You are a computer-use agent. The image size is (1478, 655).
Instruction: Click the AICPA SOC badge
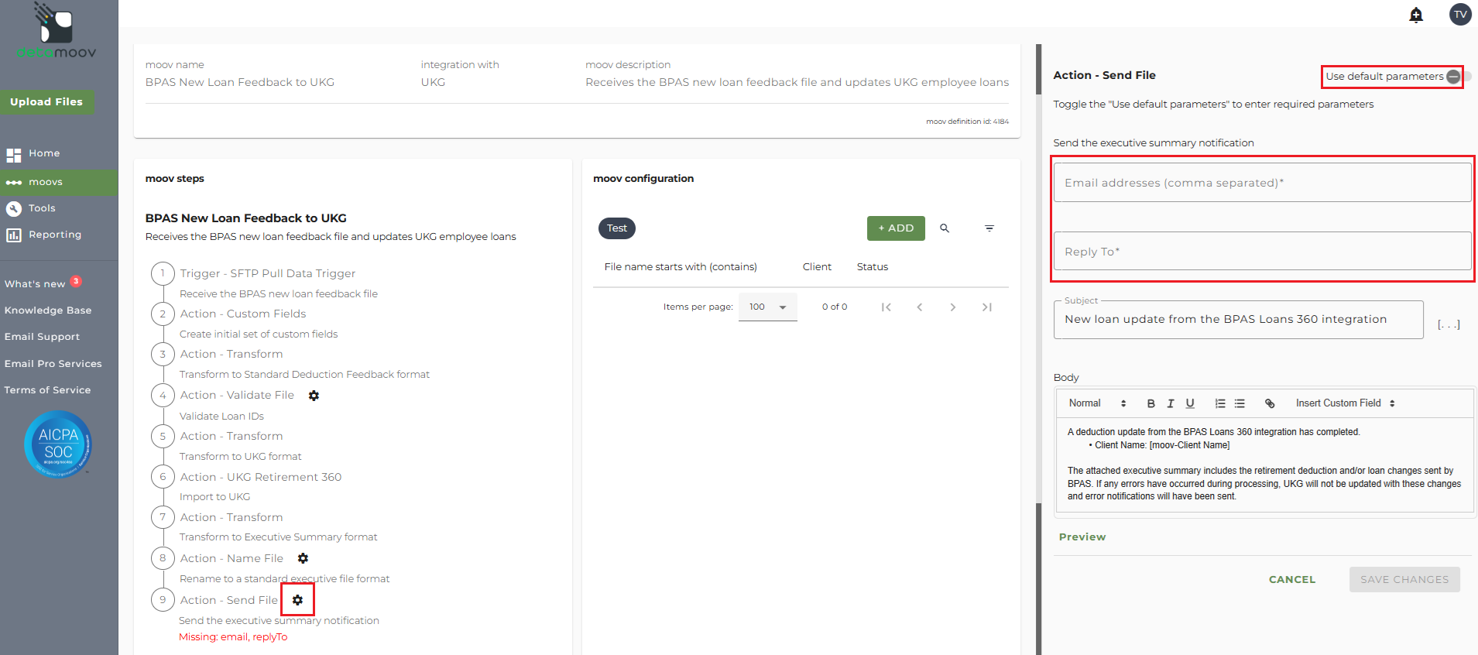tap(58, 444)
